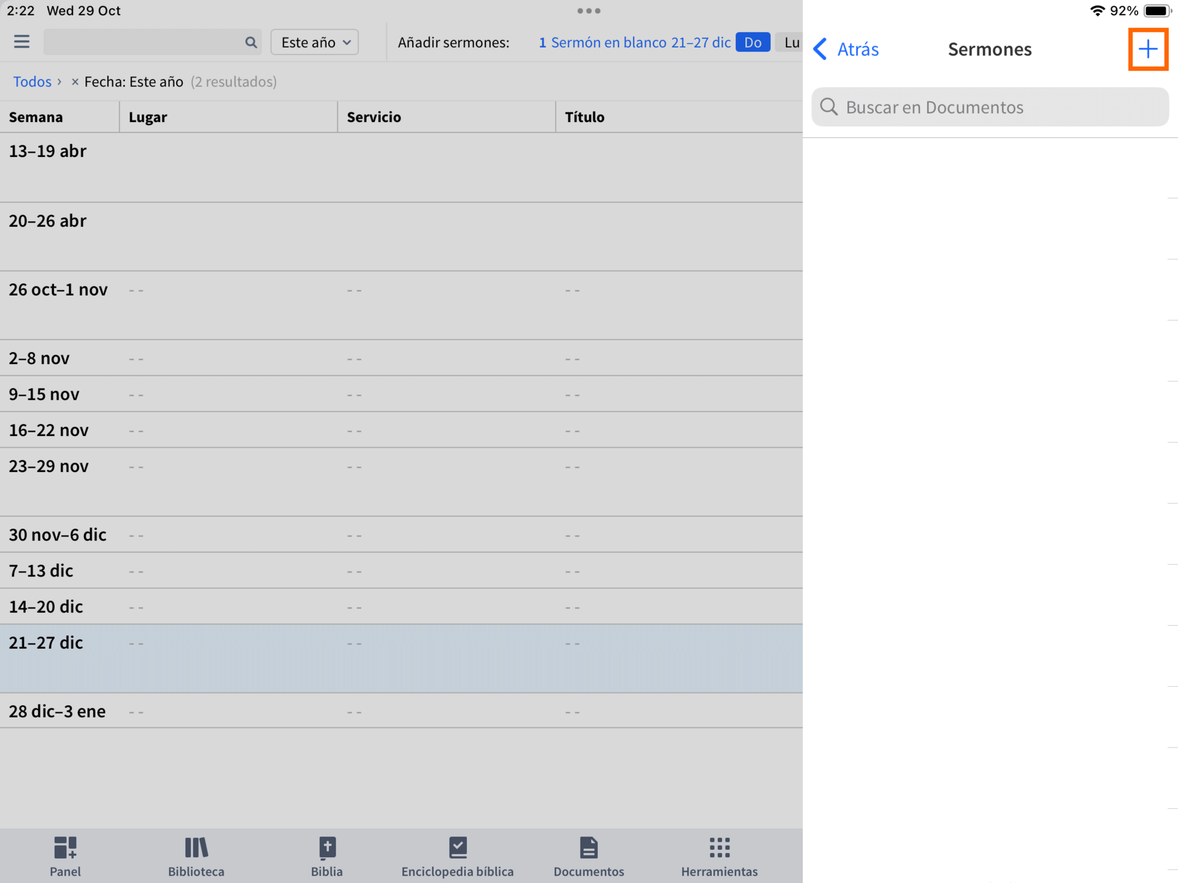Tap the three-dot multitasking indicator

pos(589,11)
